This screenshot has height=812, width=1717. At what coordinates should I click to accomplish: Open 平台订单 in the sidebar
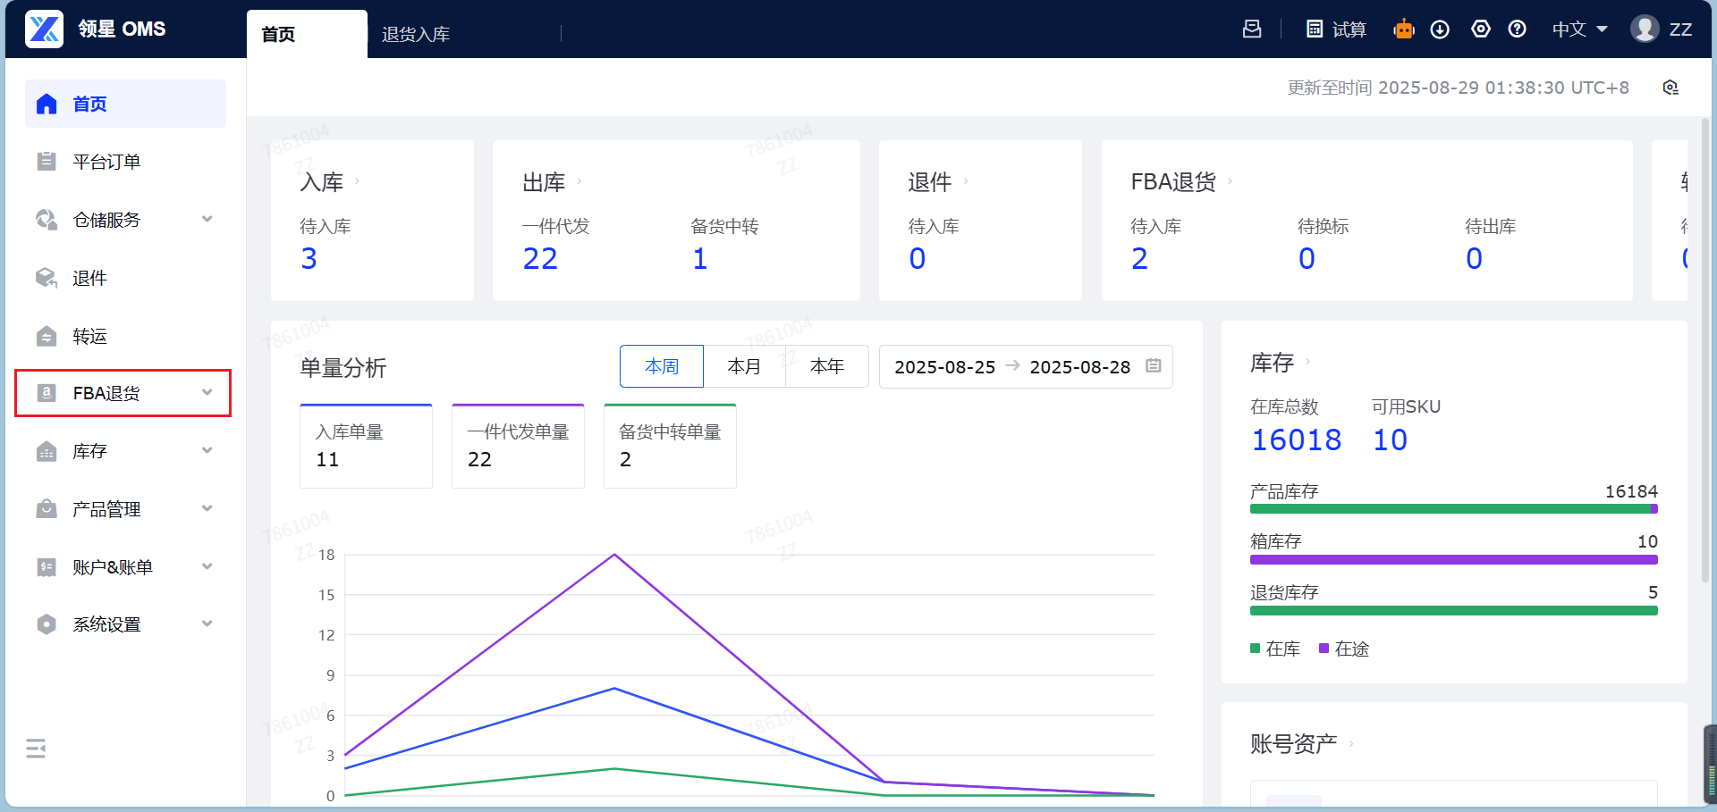106,162
